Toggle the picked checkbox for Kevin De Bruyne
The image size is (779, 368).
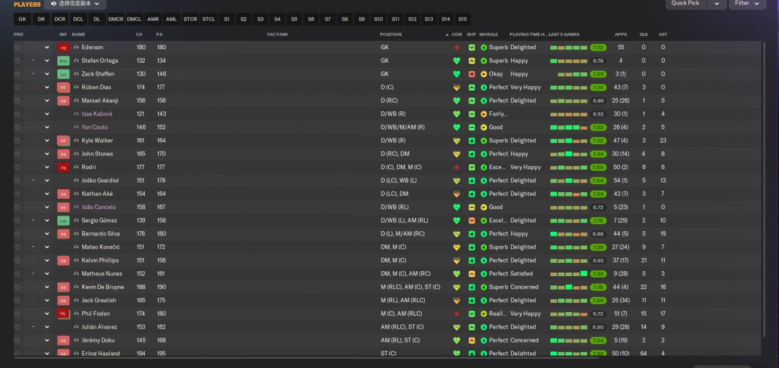[x=18, y=287]
